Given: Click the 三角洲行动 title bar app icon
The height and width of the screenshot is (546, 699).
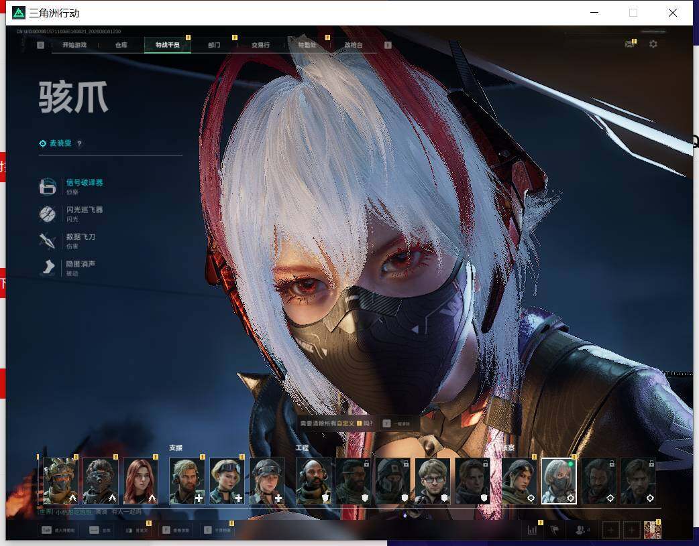Looking at the screenshot, I should click(x=19, y=13).
